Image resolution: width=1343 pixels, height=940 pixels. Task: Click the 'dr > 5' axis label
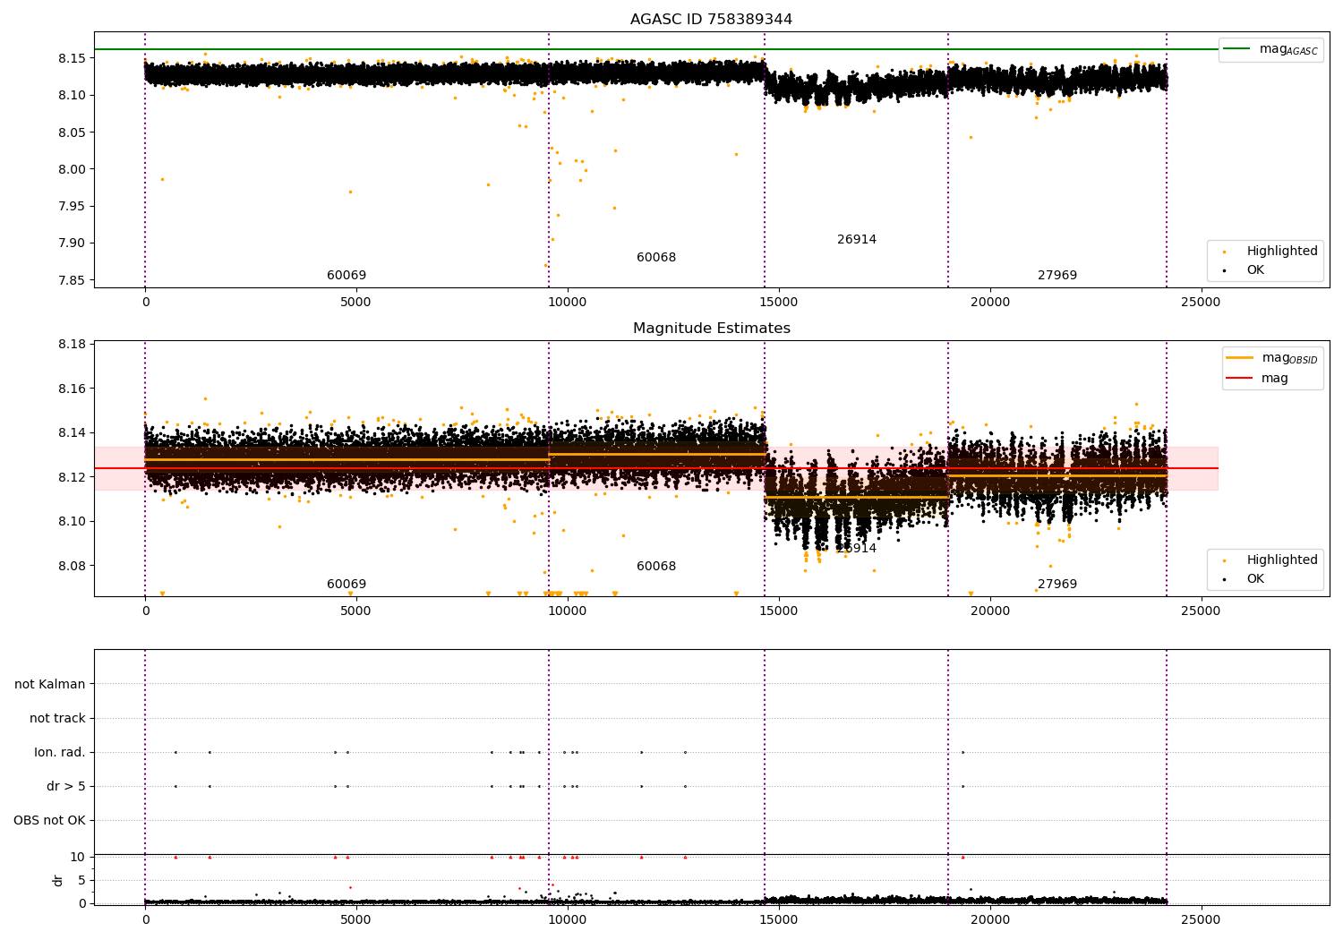(66, 786)
